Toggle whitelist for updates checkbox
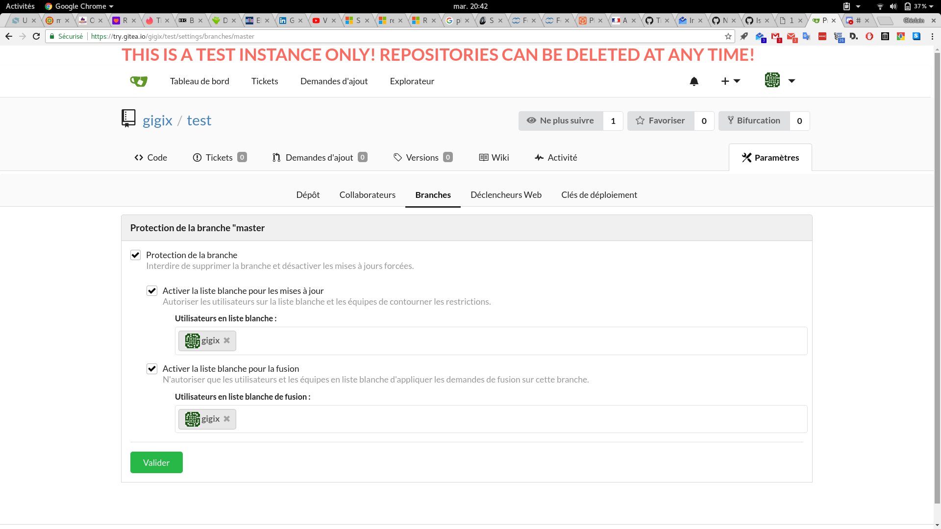The width and height of the screenshot is (941, 529). click(x=152, y=291)
